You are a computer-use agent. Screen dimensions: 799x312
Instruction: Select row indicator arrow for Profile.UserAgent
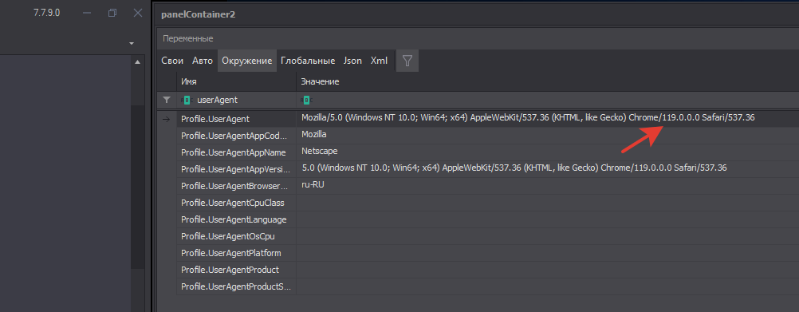pos(166,119)
